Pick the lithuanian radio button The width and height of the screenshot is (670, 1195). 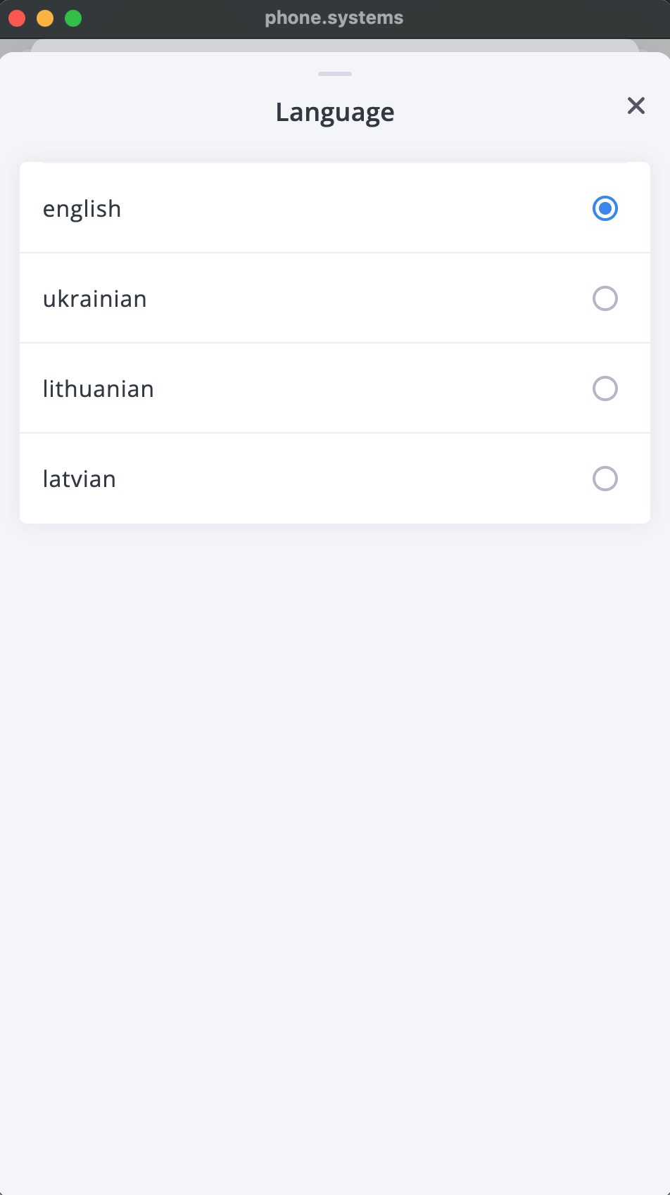605,388
